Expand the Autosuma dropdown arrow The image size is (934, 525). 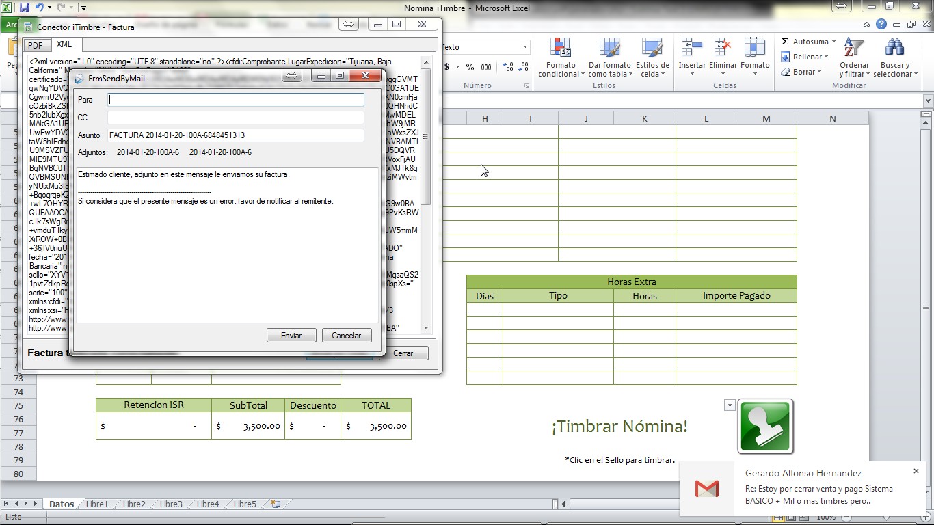pyautogui.click(x=834, y=42)
